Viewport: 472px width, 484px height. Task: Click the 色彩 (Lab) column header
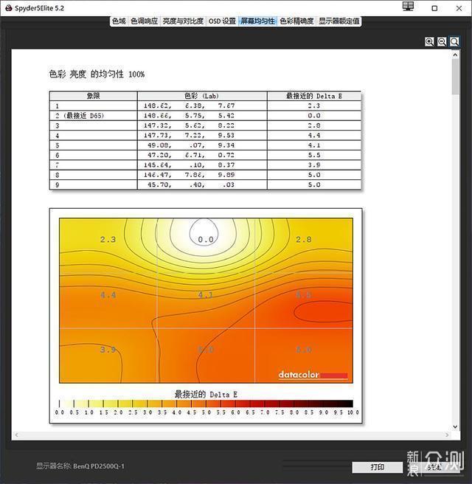[x=202, y=96]
